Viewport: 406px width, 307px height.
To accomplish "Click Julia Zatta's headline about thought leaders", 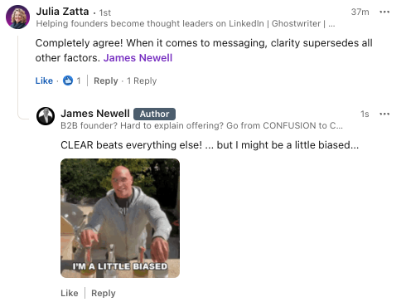I will pyautogui.click(x=186, y=24).
